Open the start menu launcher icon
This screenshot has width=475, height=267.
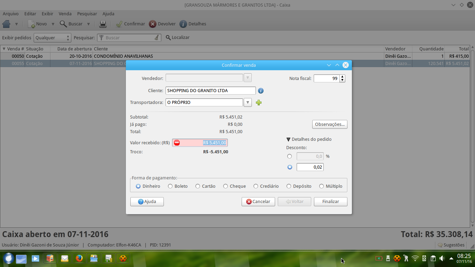coord(8,258)
